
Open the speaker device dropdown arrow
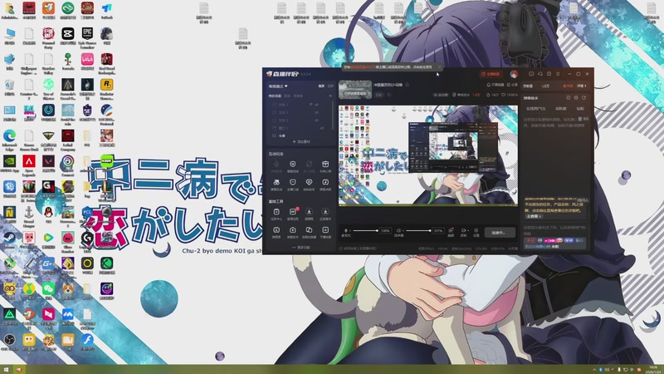point(403,231)
